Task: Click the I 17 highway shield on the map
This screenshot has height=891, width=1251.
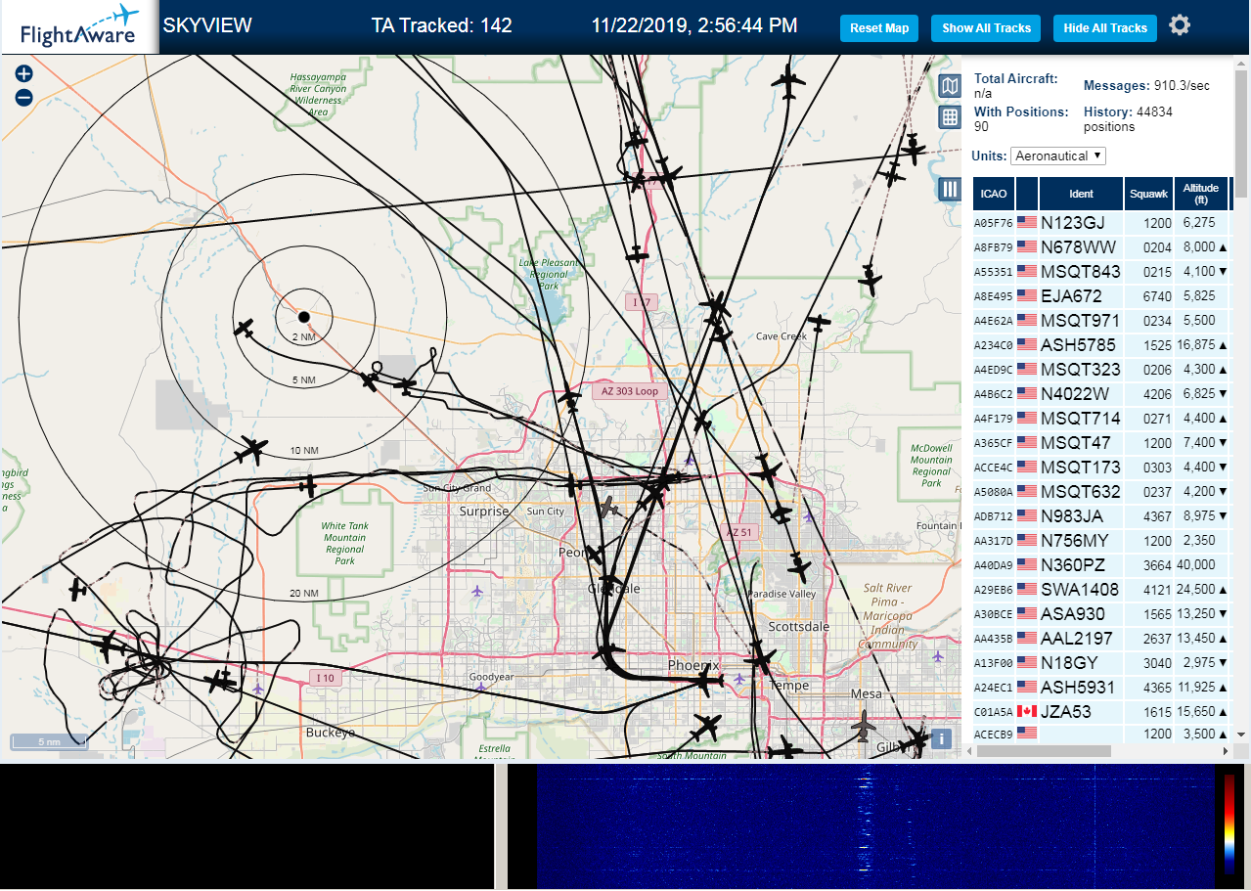Action: click(x=641, y=302)
